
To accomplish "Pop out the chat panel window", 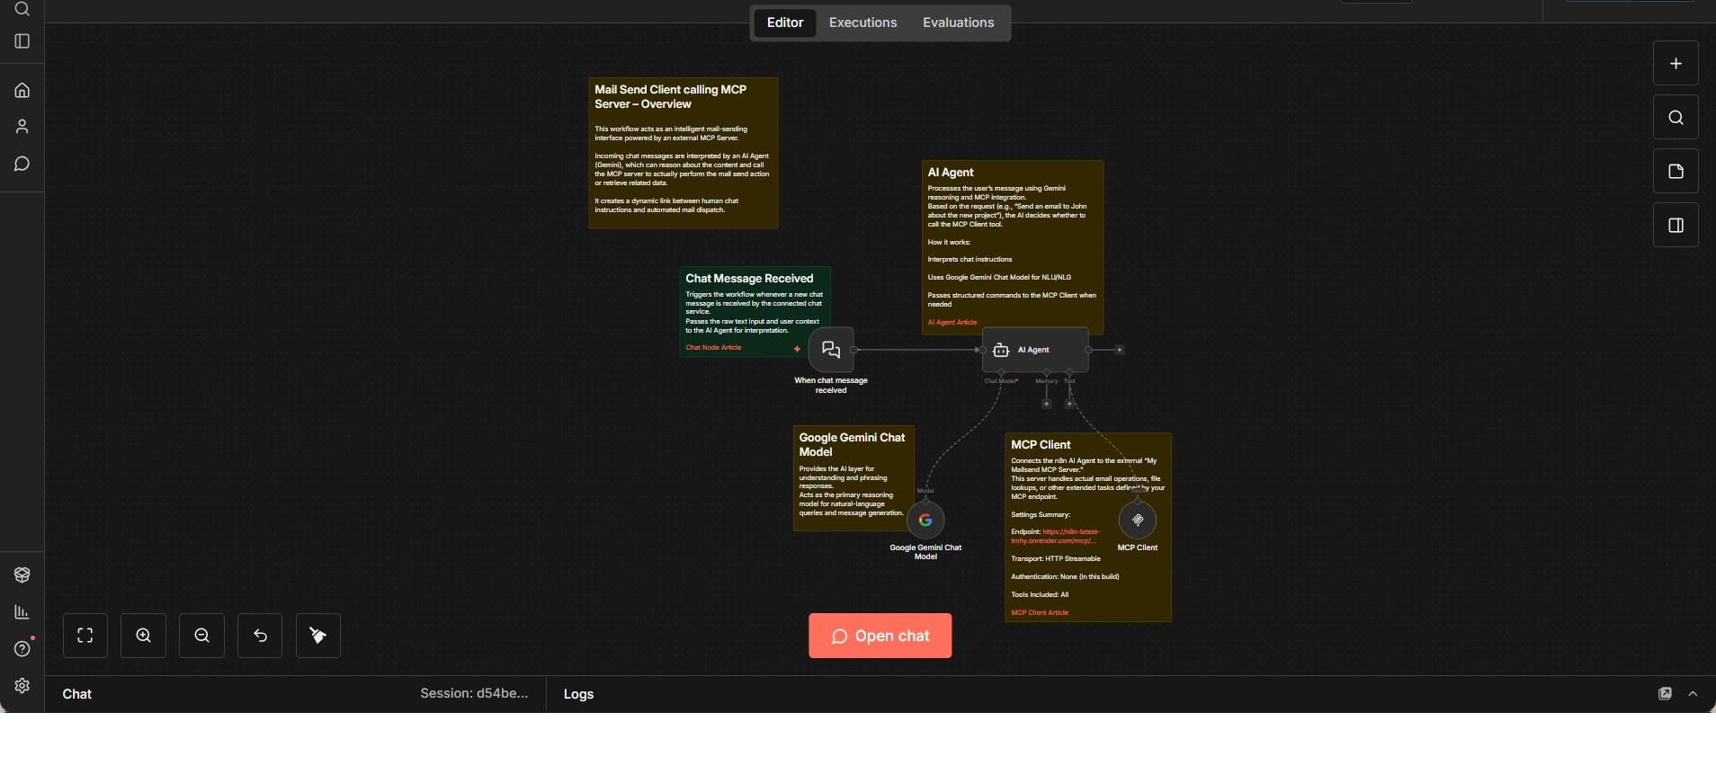I will point(1665,694).
